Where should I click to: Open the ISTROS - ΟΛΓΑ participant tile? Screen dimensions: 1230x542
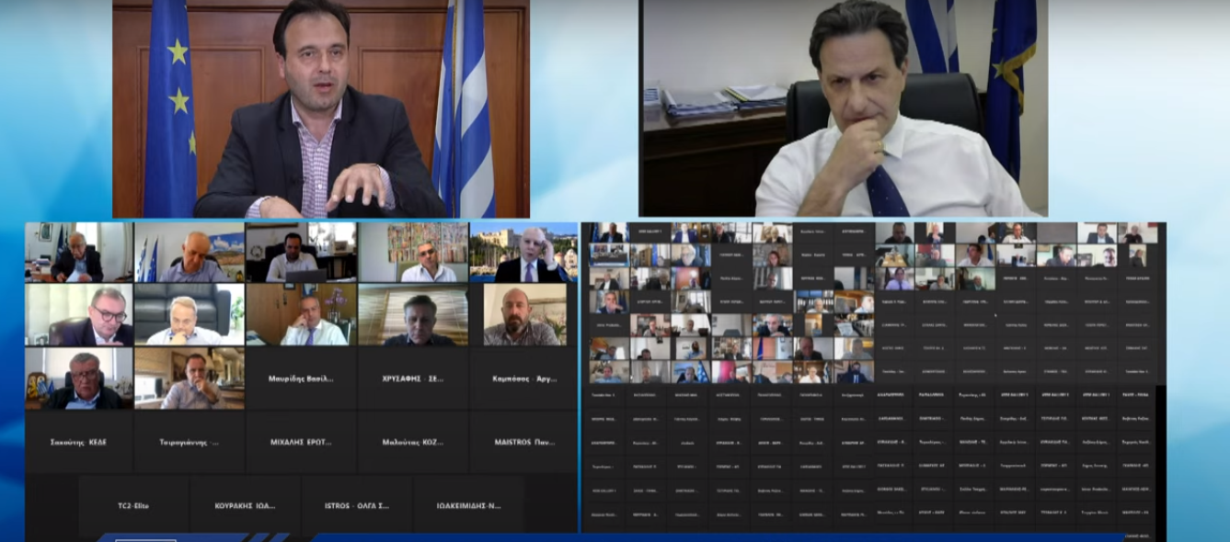tap(357, 505)
